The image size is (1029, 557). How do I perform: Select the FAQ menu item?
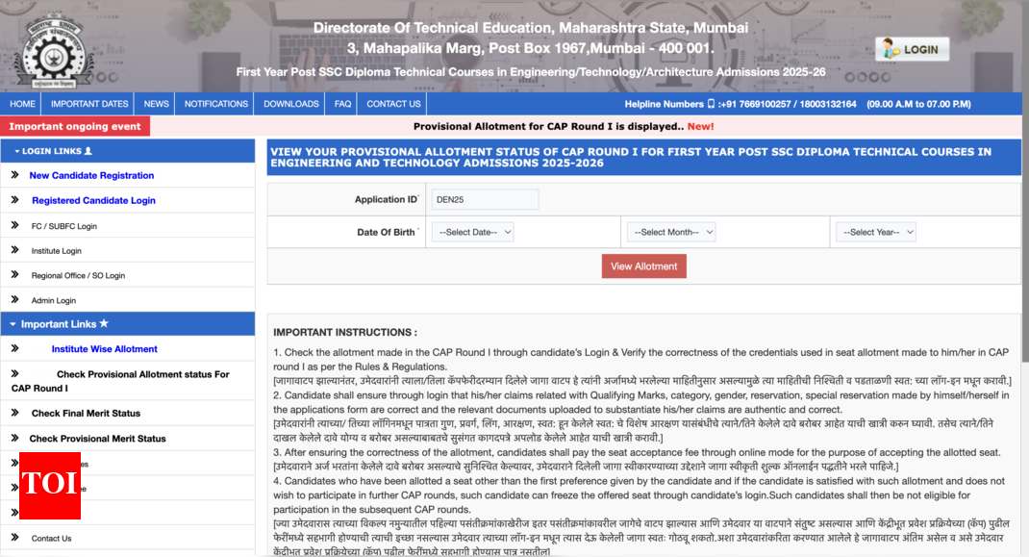[342, 104]
